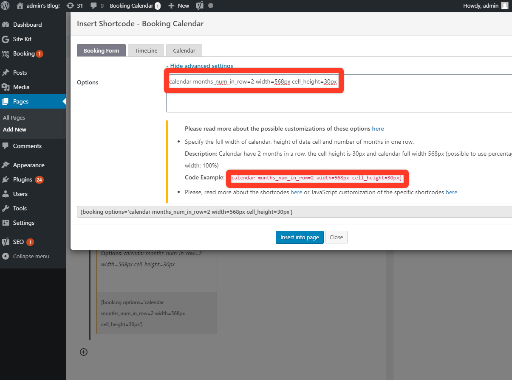Click the Options label
512x380 pixels.
pos(88,82)
